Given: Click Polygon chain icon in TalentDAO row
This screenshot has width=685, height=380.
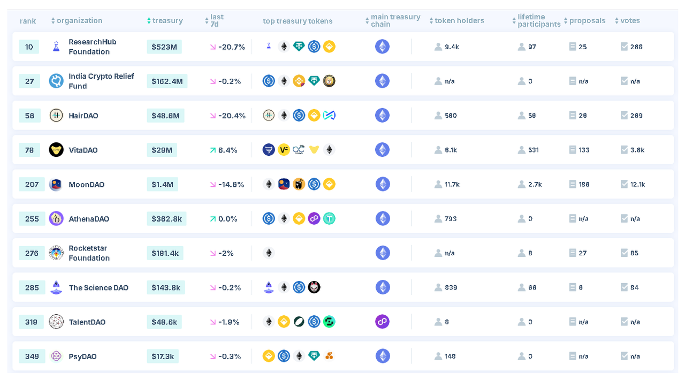Looking at the screenshot, I should point(382,322).
